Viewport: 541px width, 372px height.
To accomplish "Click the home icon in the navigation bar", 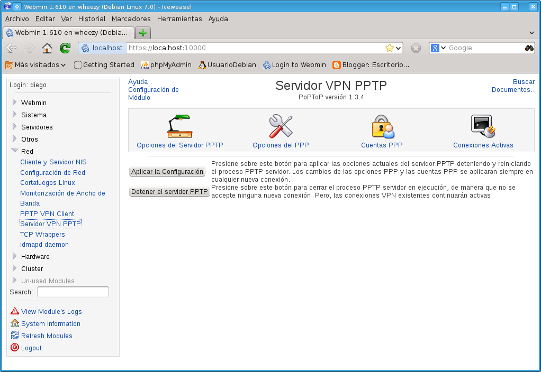I will 47,48.
